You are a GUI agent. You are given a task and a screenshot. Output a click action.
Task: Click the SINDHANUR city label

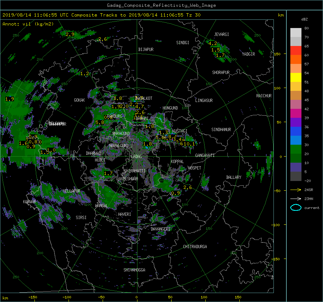tap(221, 130)
